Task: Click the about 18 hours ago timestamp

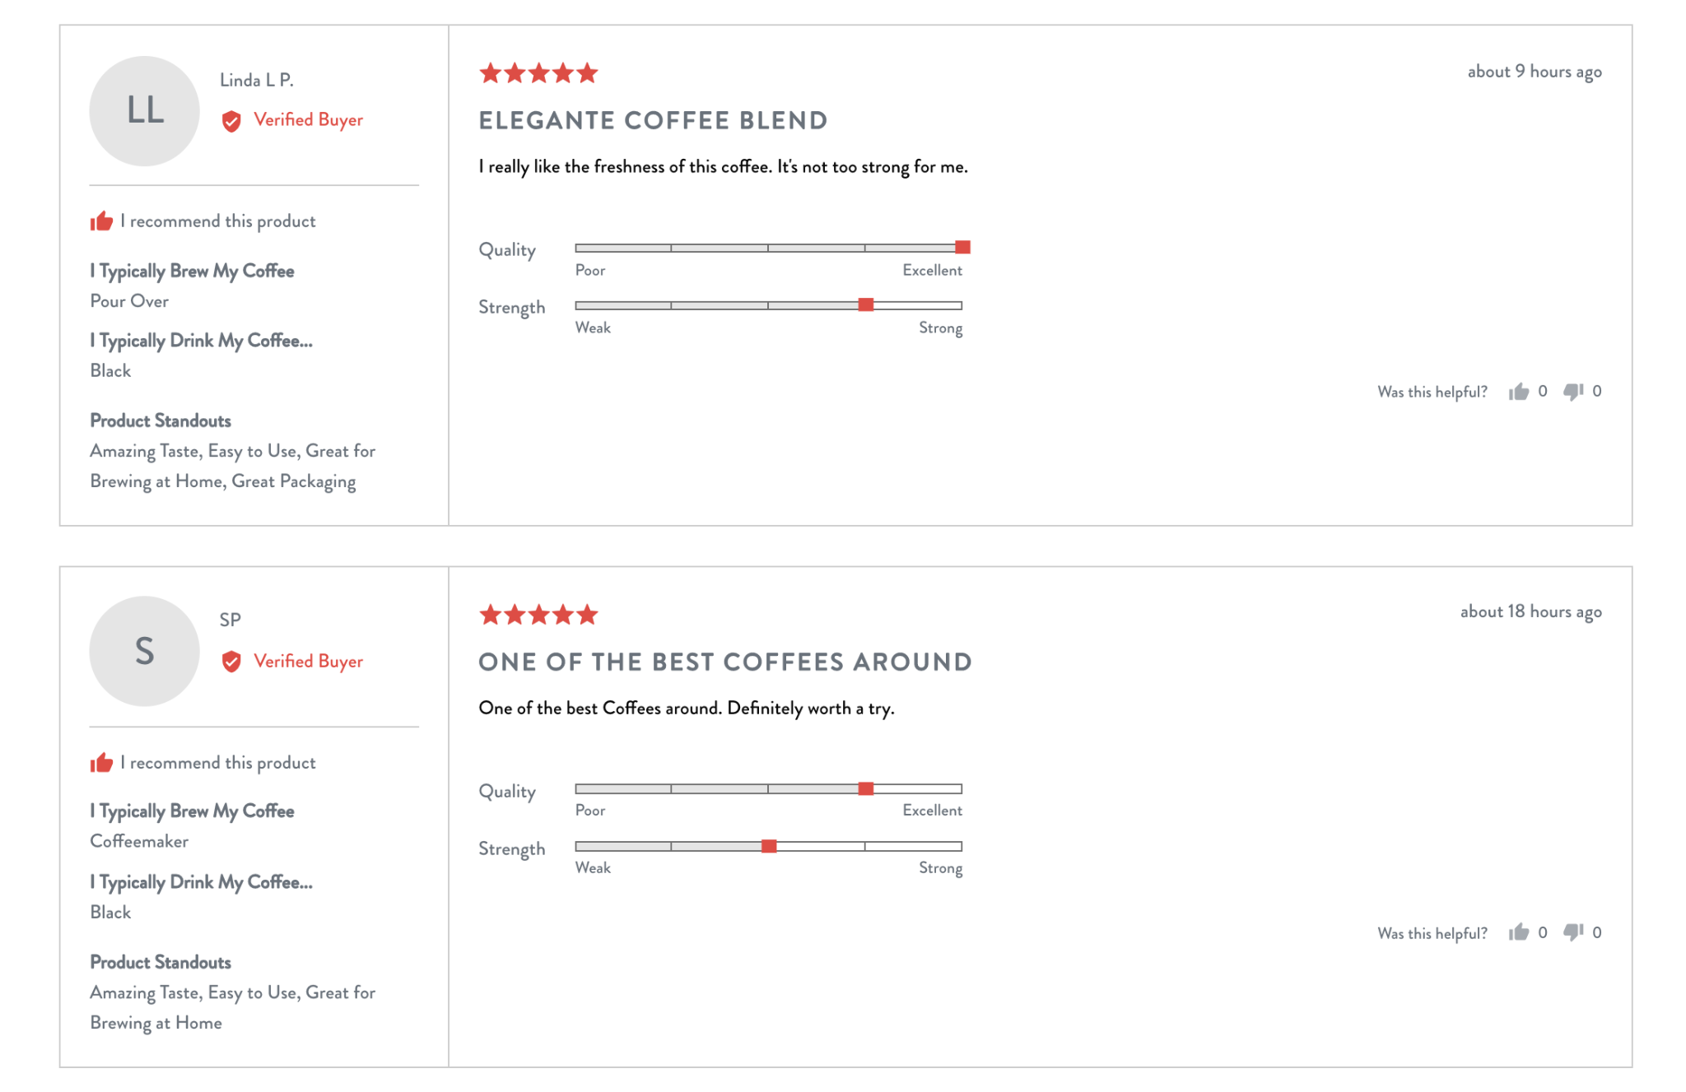Action: pos(1530,611)
